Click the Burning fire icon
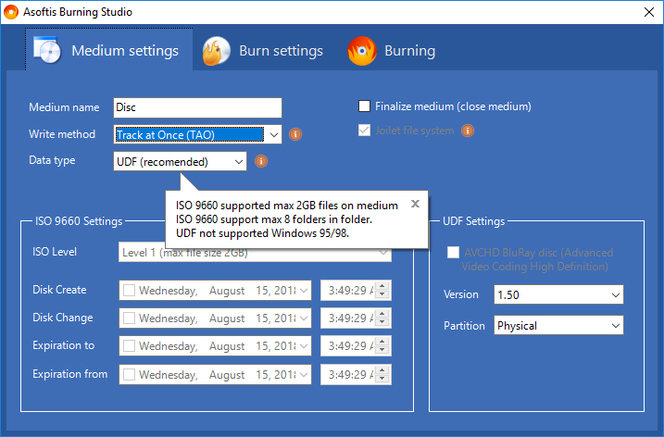 (x=362, y=51)
